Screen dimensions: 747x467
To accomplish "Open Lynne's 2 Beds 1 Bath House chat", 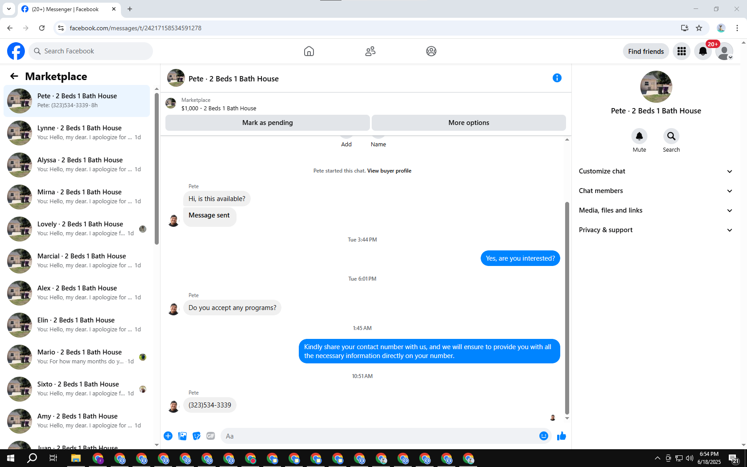I will click(77, 133).
